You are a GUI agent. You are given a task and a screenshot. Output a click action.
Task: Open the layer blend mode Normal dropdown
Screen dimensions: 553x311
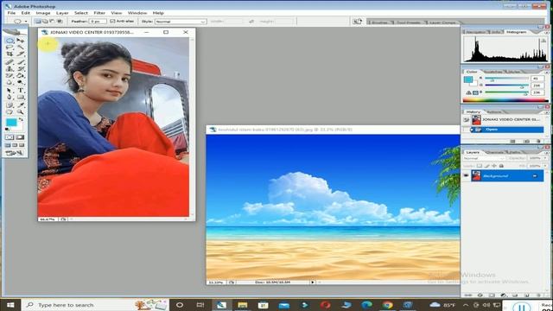(x=484, y=158)
